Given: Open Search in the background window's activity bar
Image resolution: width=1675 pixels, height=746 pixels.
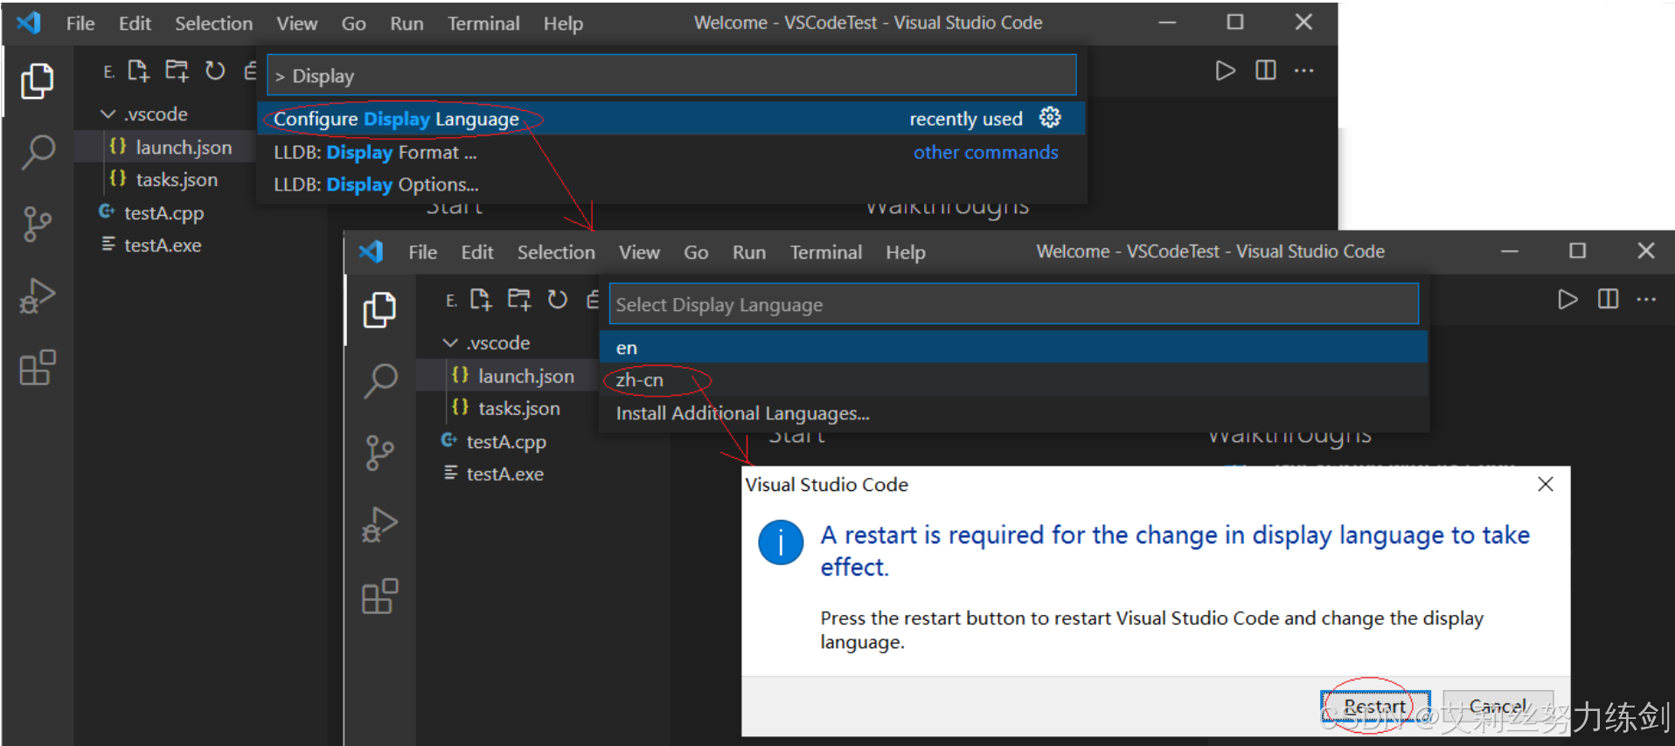Looking at the screenshot, I should click(x=38, y=153).
